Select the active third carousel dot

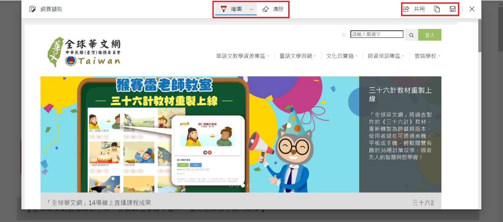[x=243, y=185]
